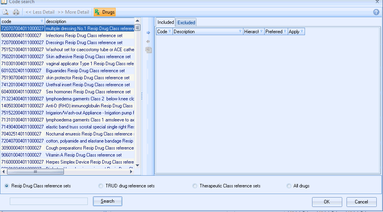Click the blue right arrow to add code
This screenshot has height=212, width=383.
pos(148,33)
